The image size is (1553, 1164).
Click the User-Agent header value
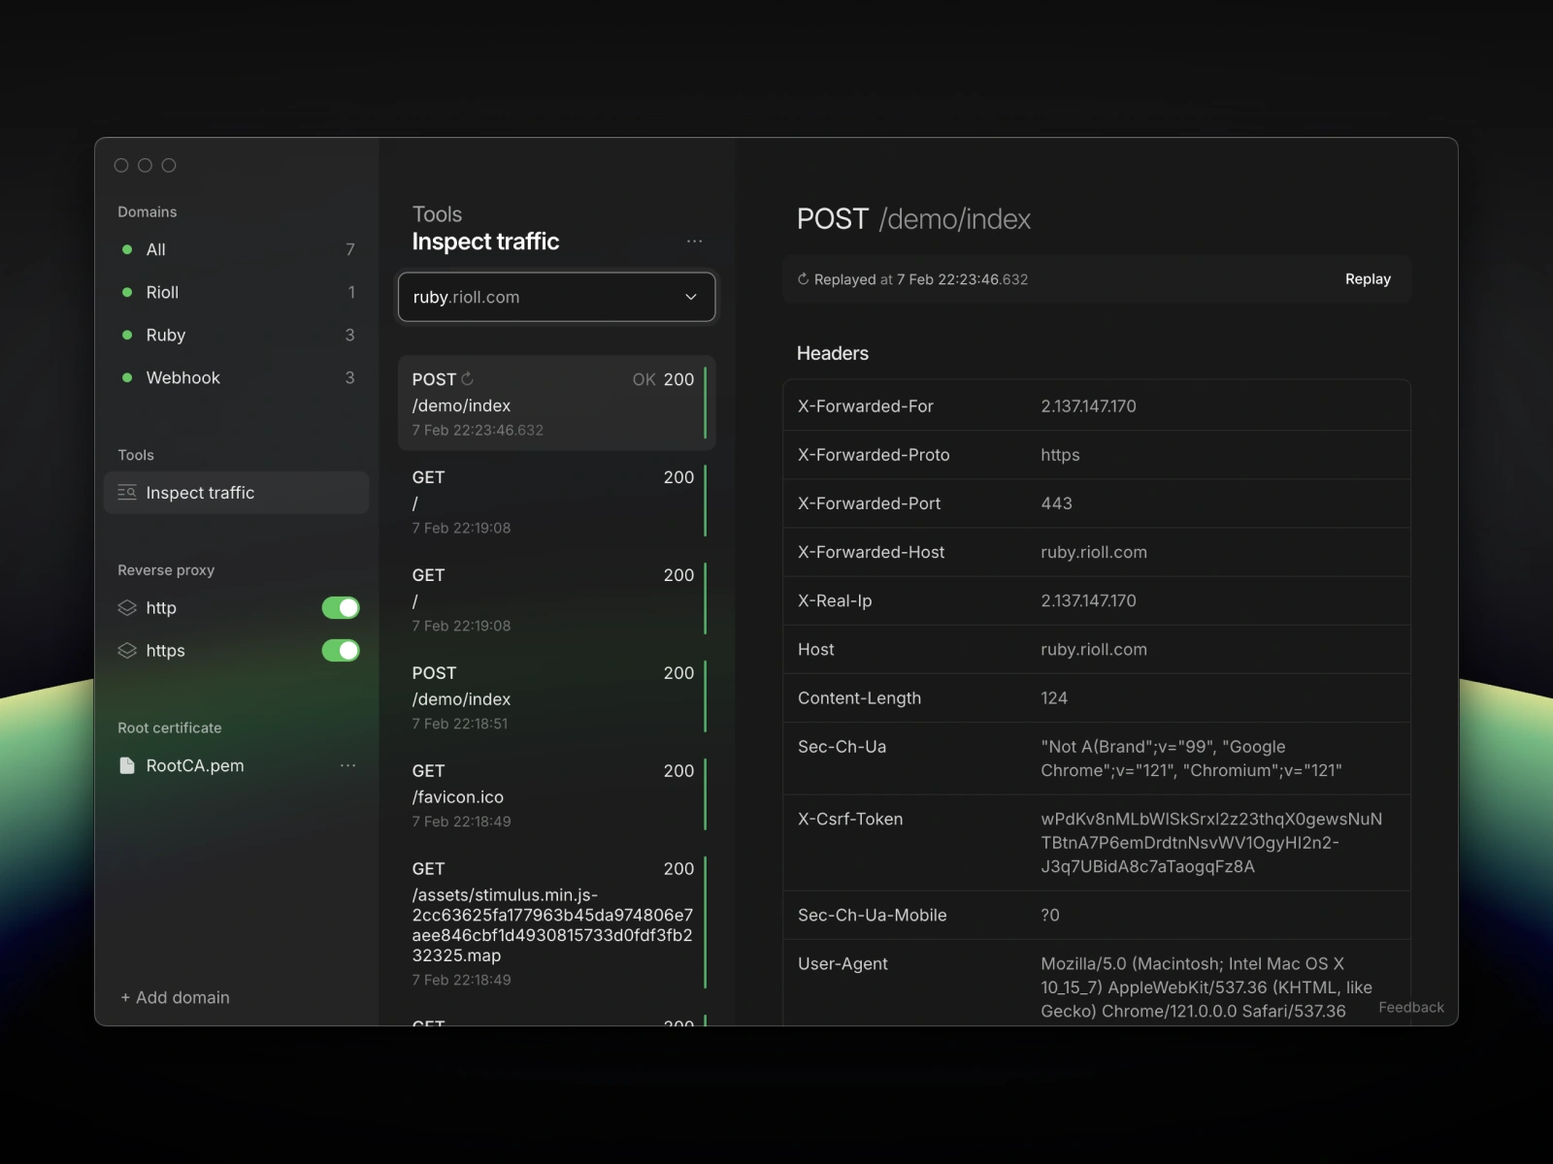coord(1206,987)
